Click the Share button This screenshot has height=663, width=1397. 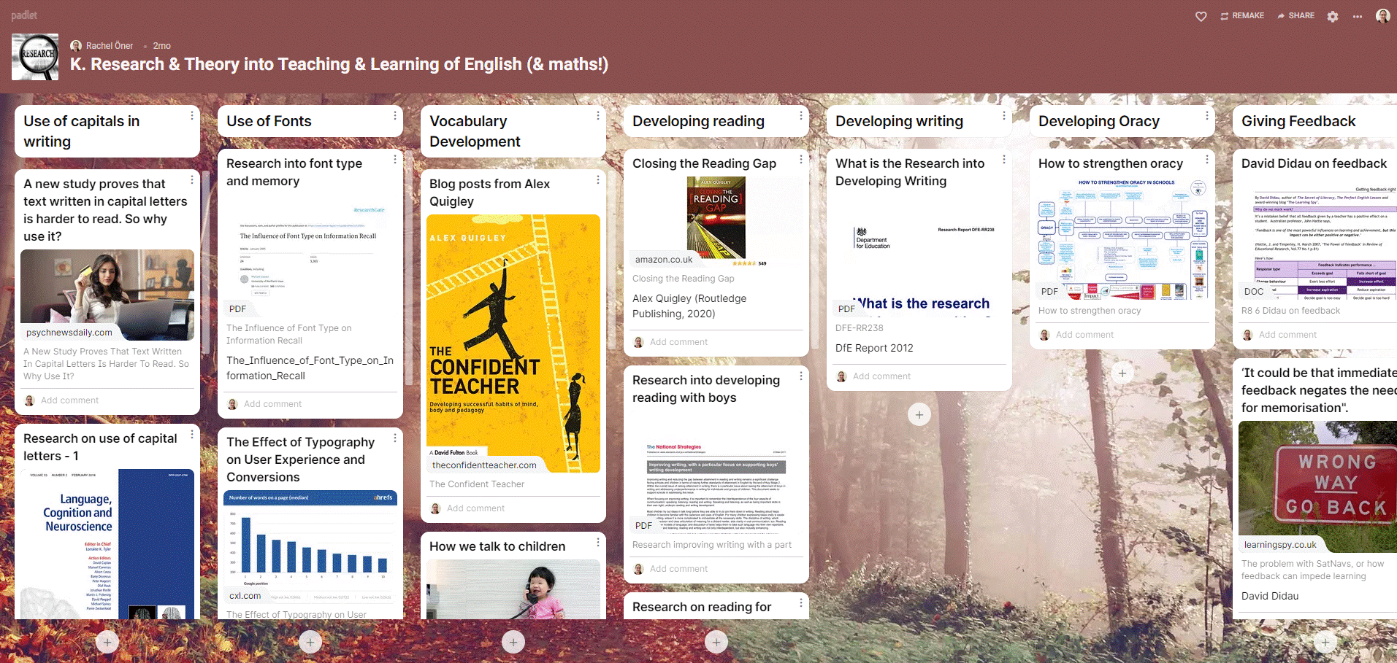pyautogui.click(x=1295, y=16)
